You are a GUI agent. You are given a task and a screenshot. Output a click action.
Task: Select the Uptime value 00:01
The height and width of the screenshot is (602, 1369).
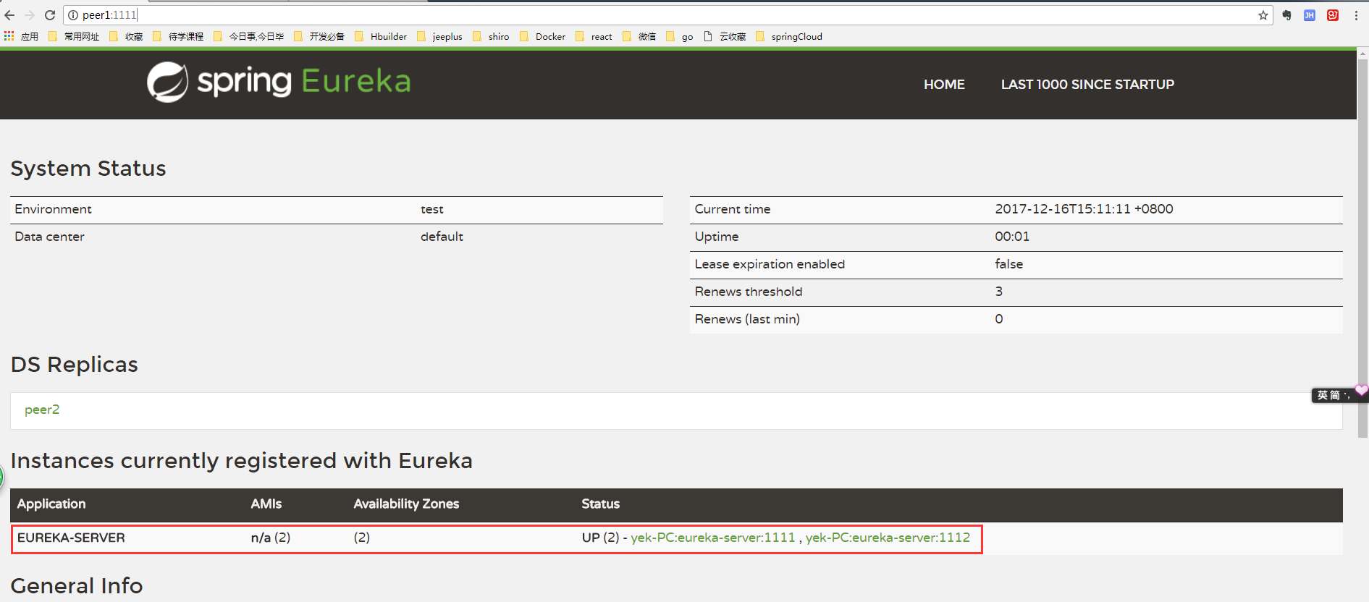coord(1012,237)
